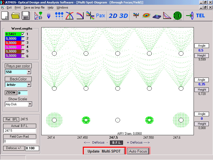This screenshot has width=213, height=160.
Task: Enable the wavelength 2 checkbox
Action: pos(23,38)
